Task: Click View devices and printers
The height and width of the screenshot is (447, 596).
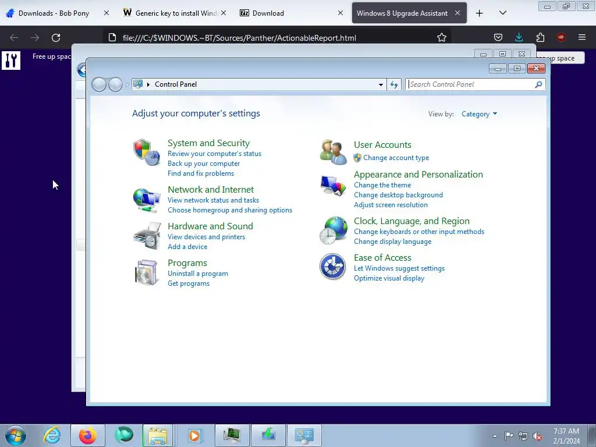Action: (207, 236)
